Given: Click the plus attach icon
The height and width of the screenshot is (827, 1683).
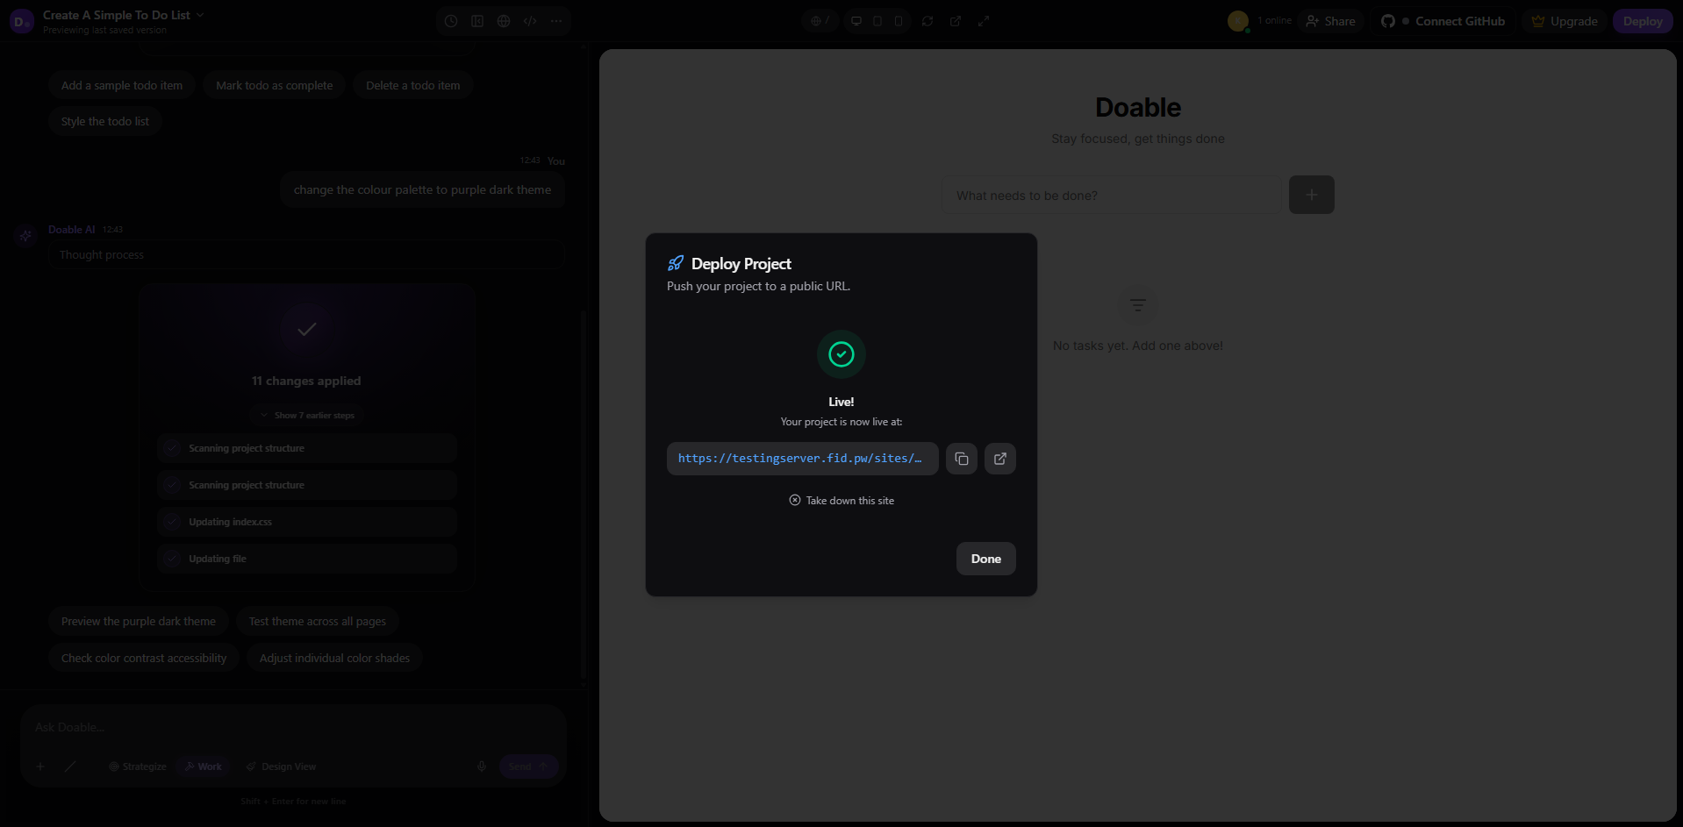Looking at the screenshot, I should (x=40, y=766).
